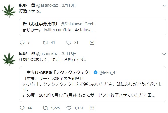Retweet the tweet with 1,225 retweets
Viewport: 168px width, 113px height.
tap(45, 108)
